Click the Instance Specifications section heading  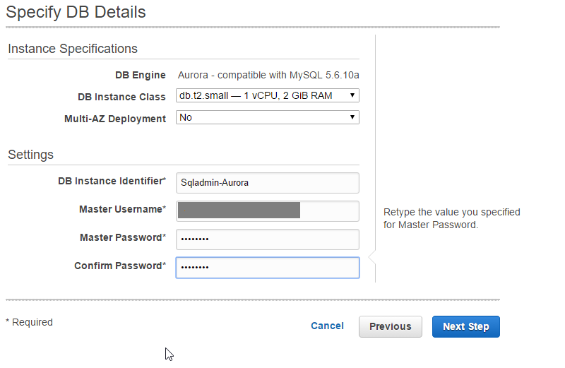tap(73, 49)
